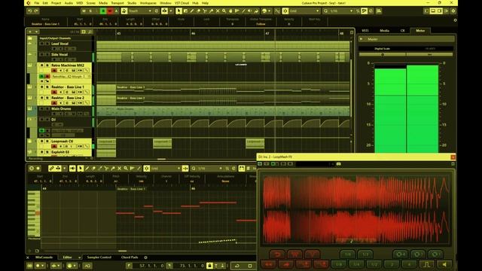The height and width of the screenshot is (271, 482).
Task: Select the Zoom magnifier tool in main toolbar
Action: tap(224, 11)
